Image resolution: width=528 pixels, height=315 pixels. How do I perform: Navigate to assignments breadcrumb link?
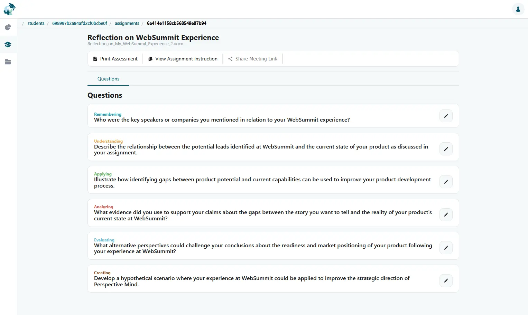tap(127, 23)
